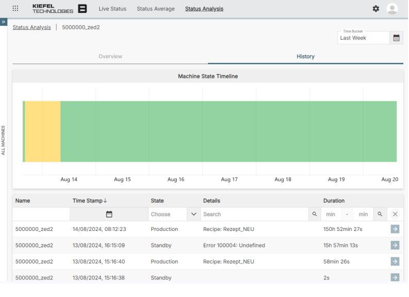Click the State column header
Image resolution: width=409 pixels, height=297 pixels.
coord(157,201)
